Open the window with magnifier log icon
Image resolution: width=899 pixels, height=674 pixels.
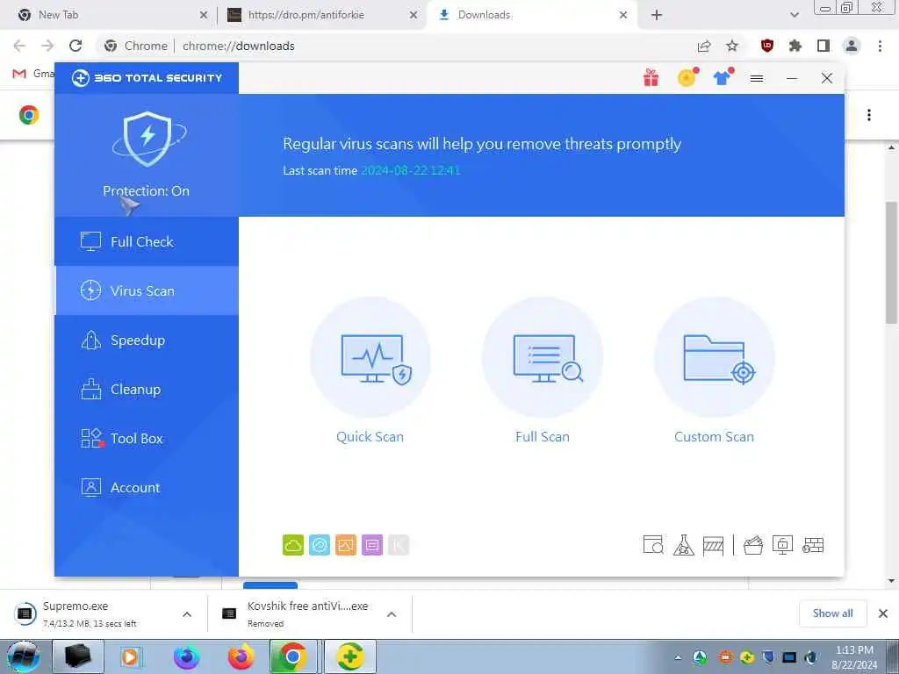[x=653, y=545]
